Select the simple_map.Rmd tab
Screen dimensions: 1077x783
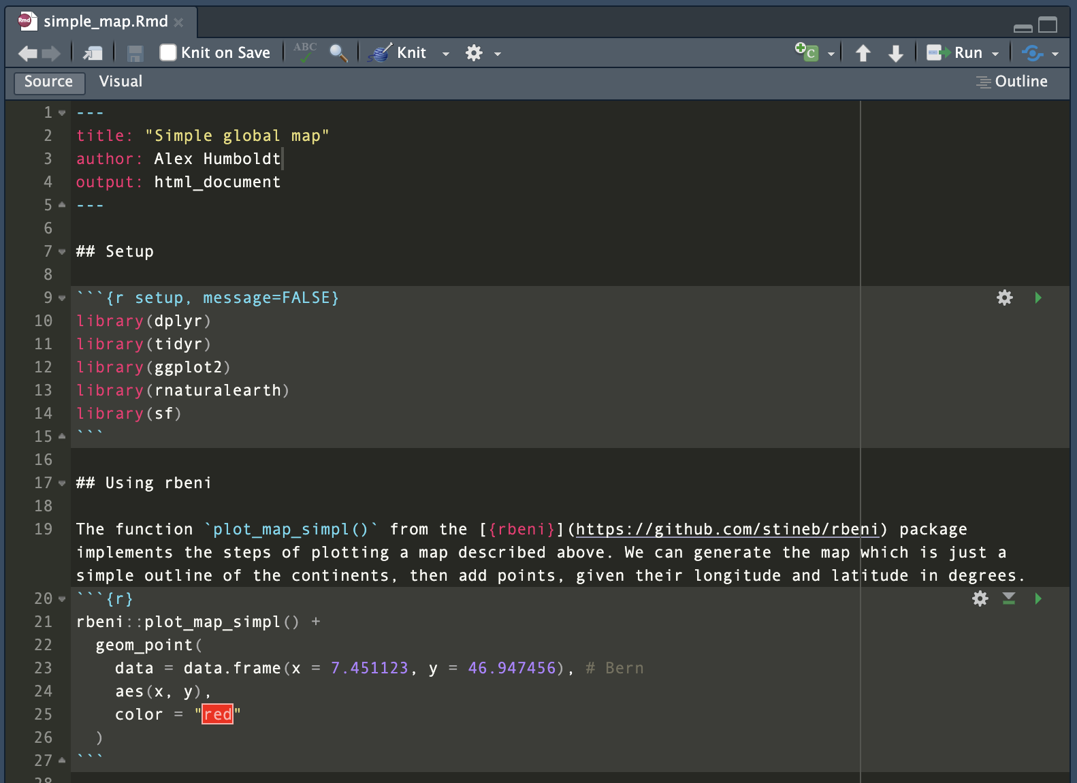coord(106,22)
